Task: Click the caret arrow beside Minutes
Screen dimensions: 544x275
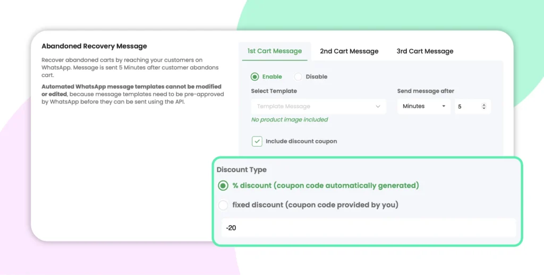Action: (x=443, y=106)
